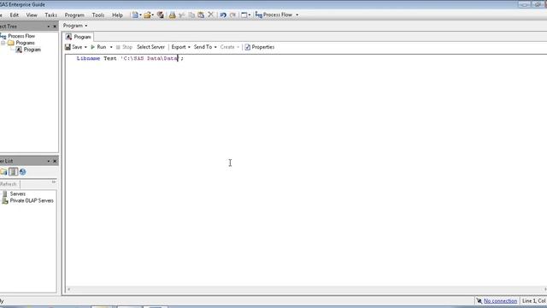Screen dimensions: 547x308
Task: Click the server list view icon
Action: tap(14, 172)
